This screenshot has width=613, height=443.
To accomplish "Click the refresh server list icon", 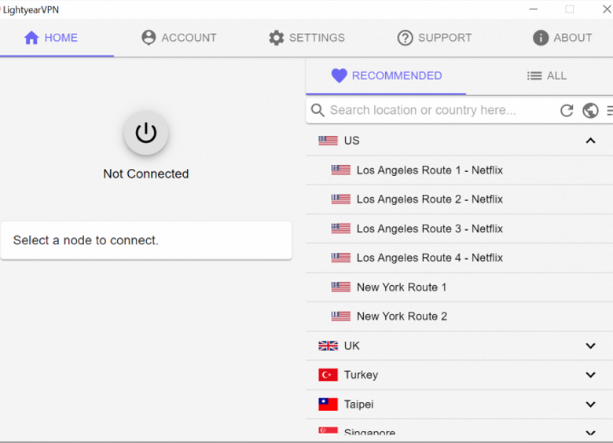I will tap(566, 111).
